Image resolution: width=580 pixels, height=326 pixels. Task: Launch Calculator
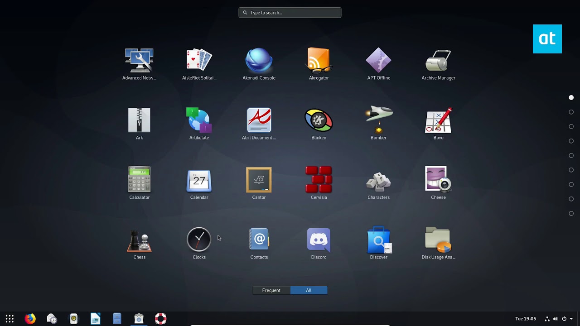point(139,180)
